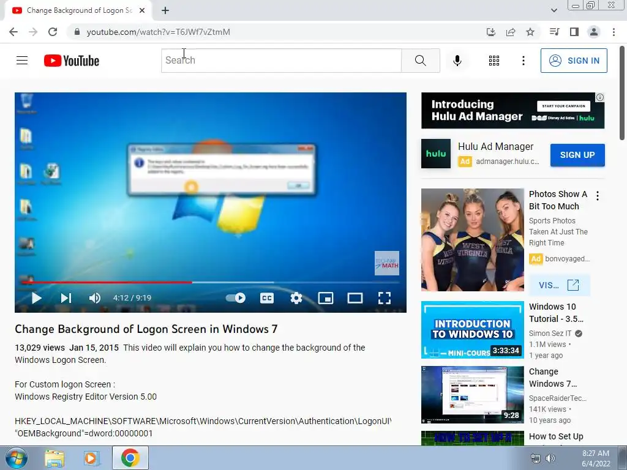Play the video
627x470 pixels.
pyautogui.click(x=36, y=298)
